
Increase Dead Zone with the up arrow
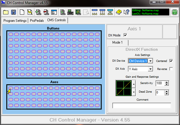[x=166, y=91]
